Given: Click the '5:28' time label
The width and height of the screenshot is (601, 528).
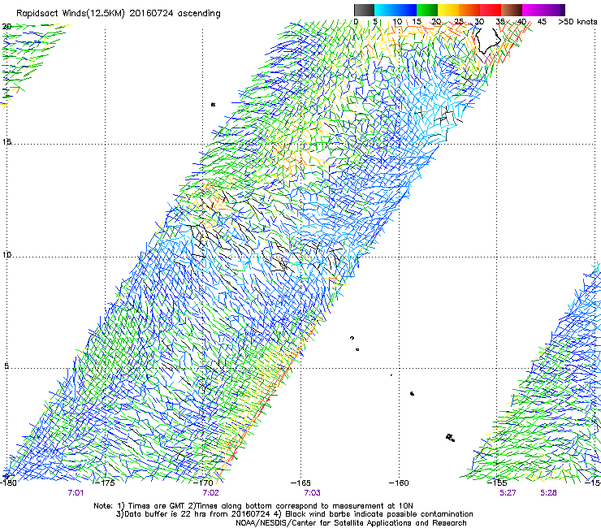Looking at the screenshot, I should [x=548, y=493].
